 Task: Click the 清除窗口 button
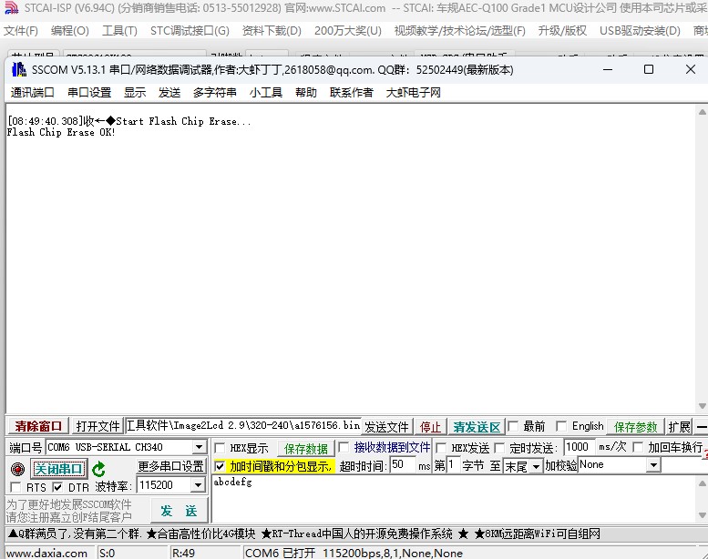[38, 426]
